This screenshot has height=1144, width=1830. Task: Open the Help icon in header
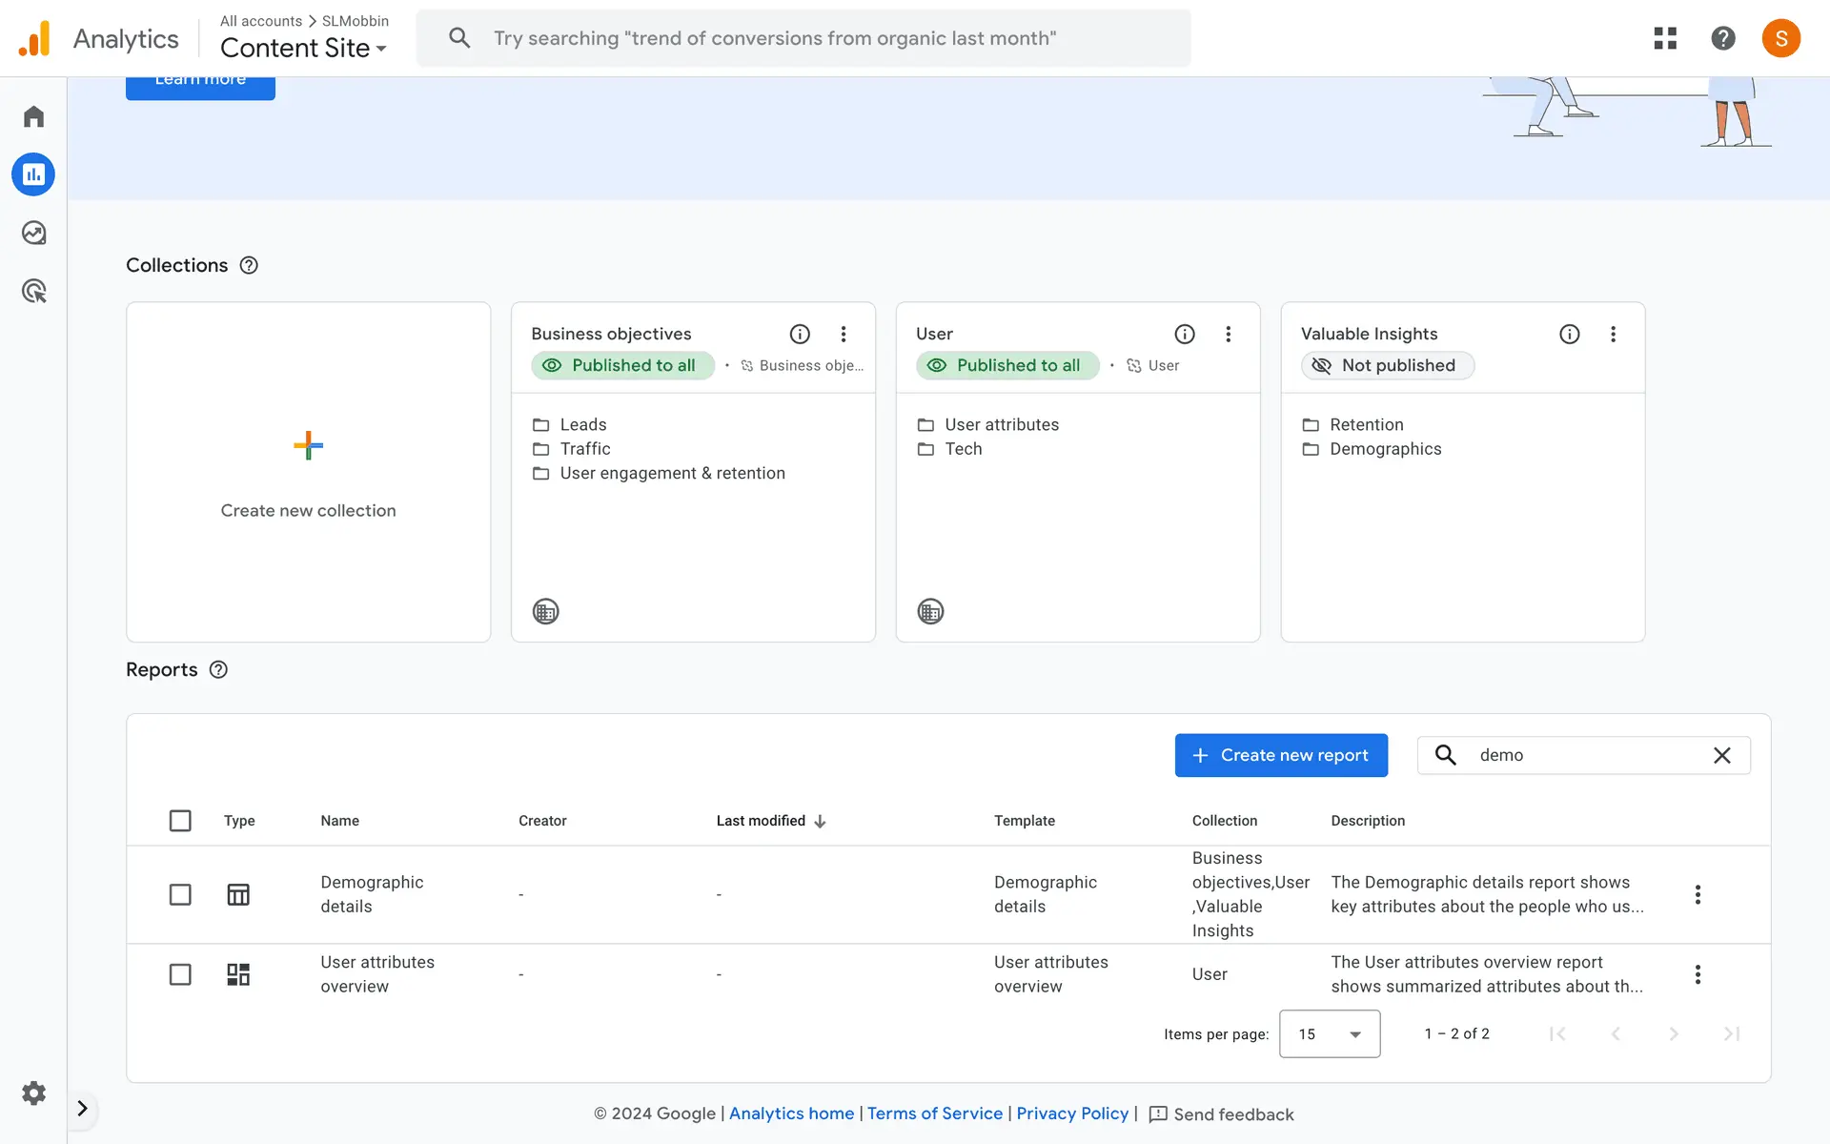pyautogui.click(x=1722, y=38)
